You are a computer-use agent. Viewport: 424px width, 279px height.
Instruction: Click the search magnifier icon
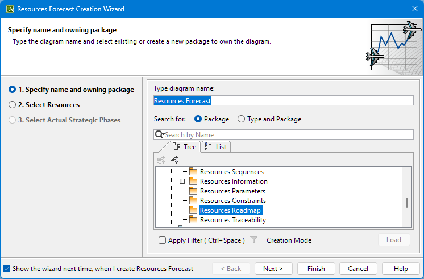pos(160,135)
